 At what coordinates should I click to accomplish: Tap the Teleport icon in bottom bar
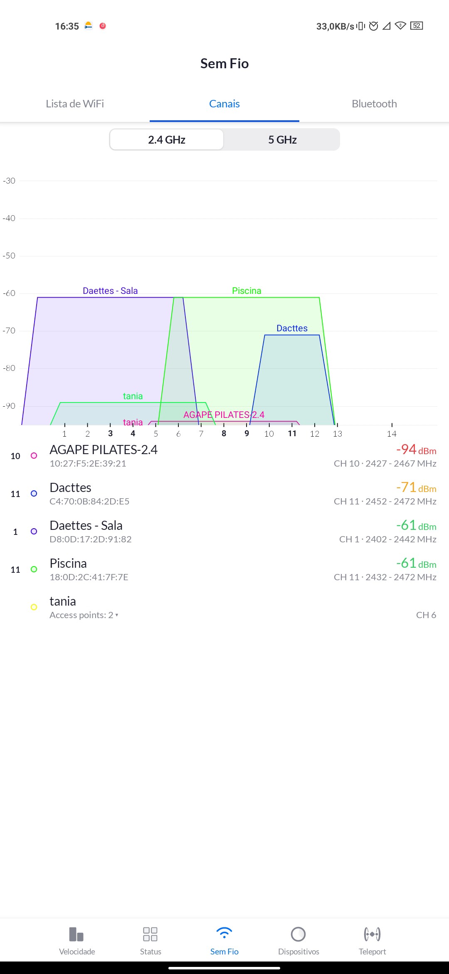(372, 934)
